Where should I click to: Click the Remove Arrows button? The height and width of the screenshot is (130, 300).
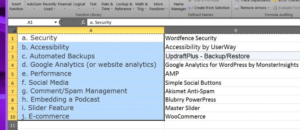(x=251, y=8)
